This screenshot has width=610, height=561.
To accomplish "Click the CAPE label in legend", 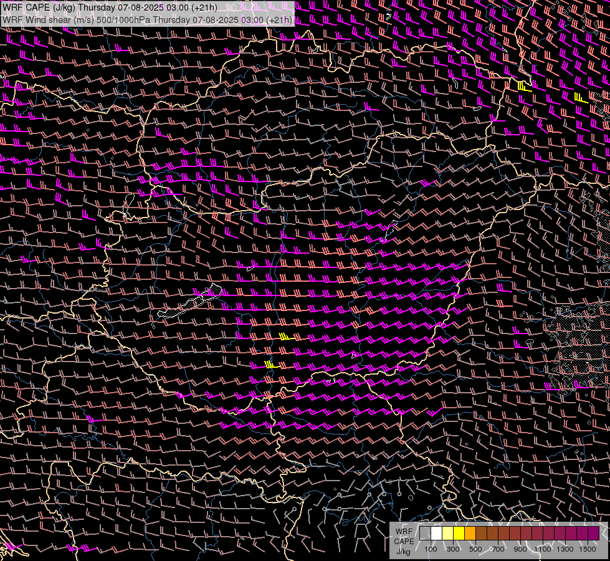I will click(404, 541).
